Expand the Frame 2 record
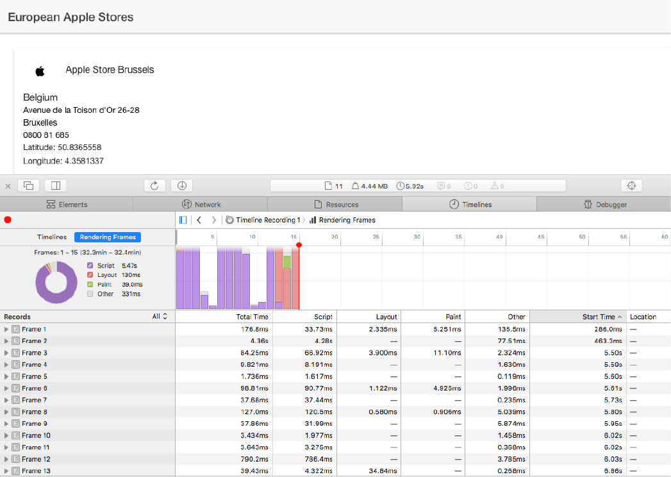Viewport: 671px width, 477px height. coord(6,341)
